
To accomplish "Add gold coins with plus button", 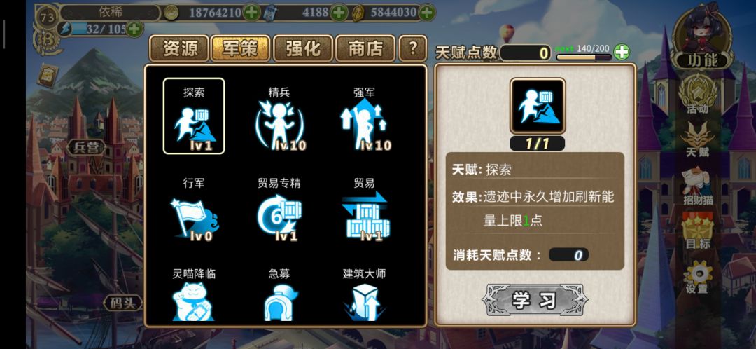I will click(252, 12).
